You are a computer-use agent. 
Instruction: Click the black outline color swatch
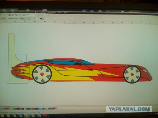(41, 18)
